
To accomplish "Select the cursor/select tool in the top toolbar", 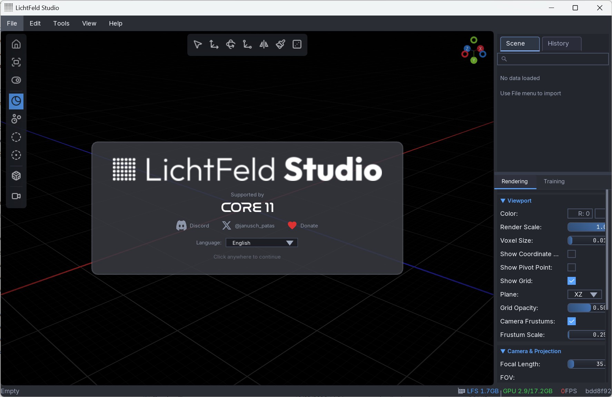I will point(197,45).
